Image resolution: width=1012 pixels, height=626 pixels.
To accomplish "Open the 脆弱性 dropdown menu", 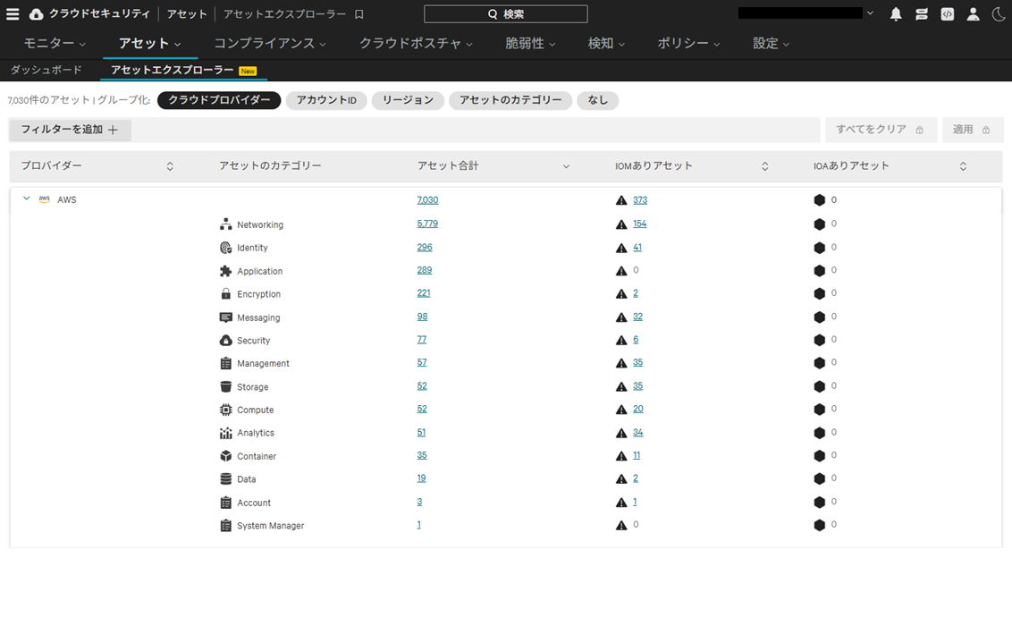I will tap(530, 43).
